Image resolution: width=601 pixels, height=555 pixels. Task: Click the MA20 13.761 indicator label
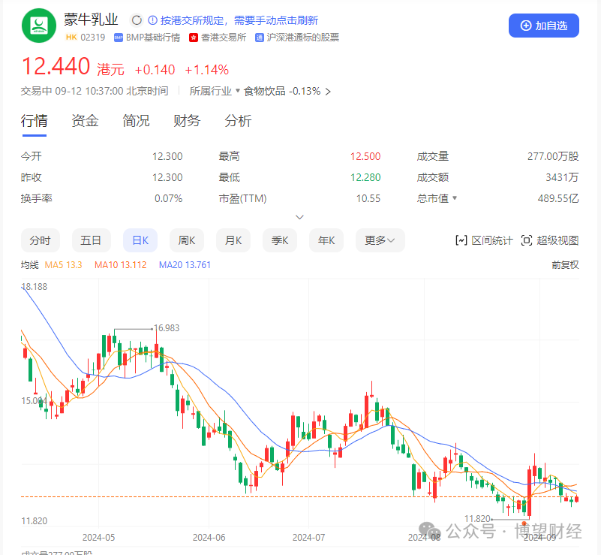point(185,265)
